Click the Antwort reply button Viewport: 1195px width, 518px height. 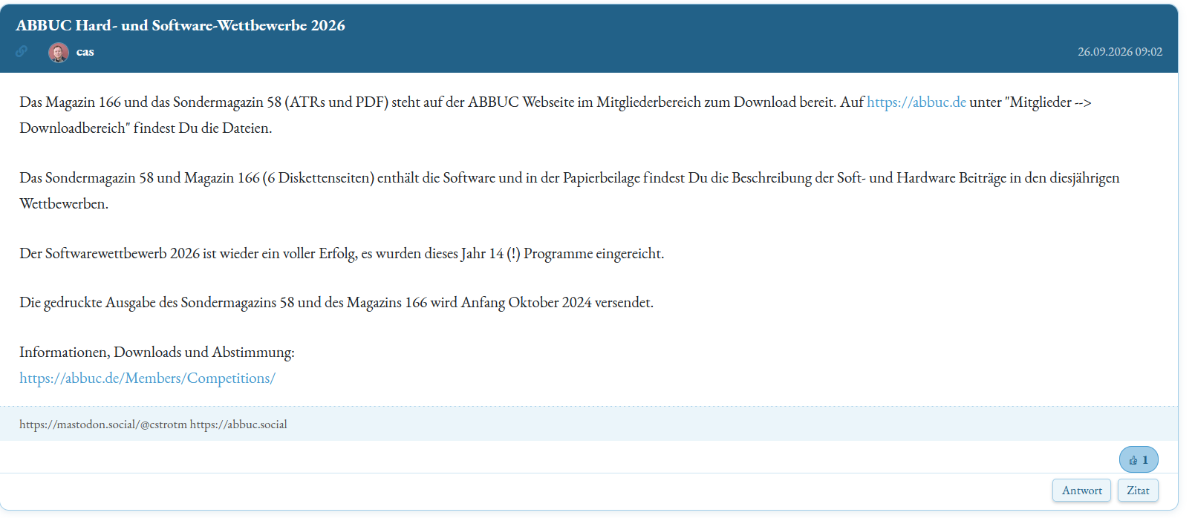click(1081, 491)
